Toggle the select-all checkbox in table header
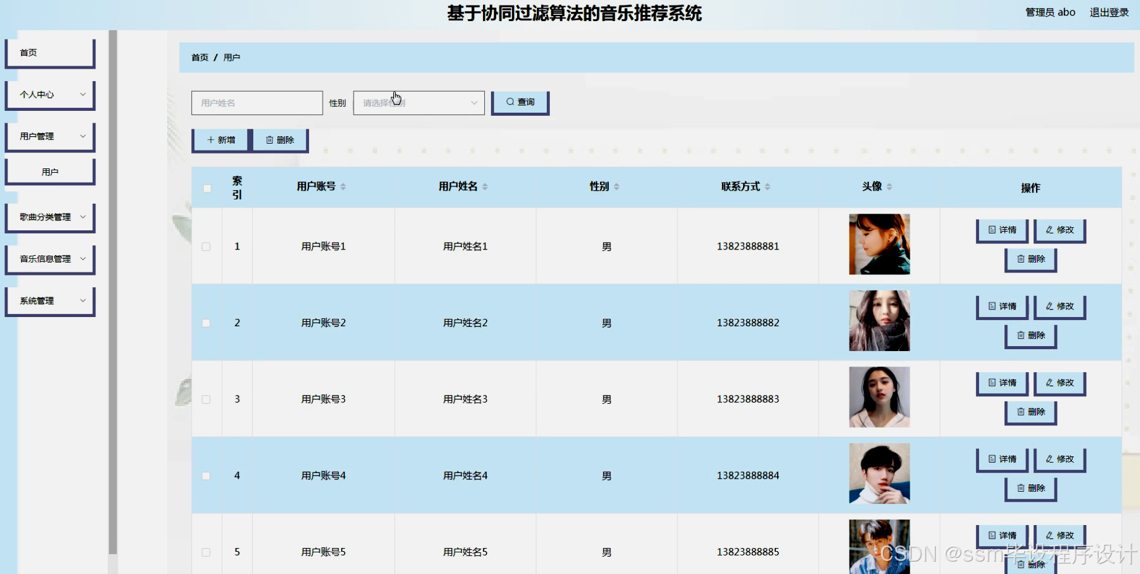Screen dimensions: 1140x574 (x=207, y=188)
